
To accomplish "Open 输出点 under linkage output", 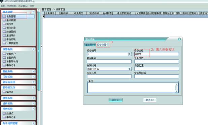I will click(x=10, y=92).
